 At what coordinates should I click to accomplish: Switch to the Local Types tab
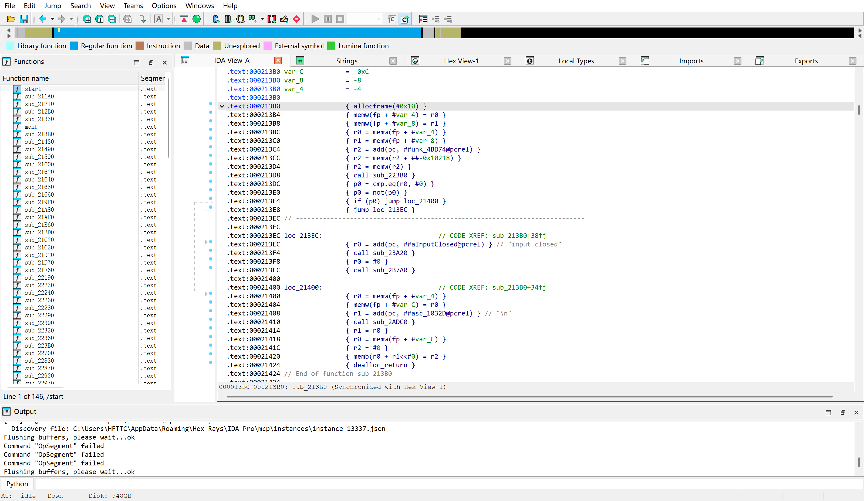point(576,61)
